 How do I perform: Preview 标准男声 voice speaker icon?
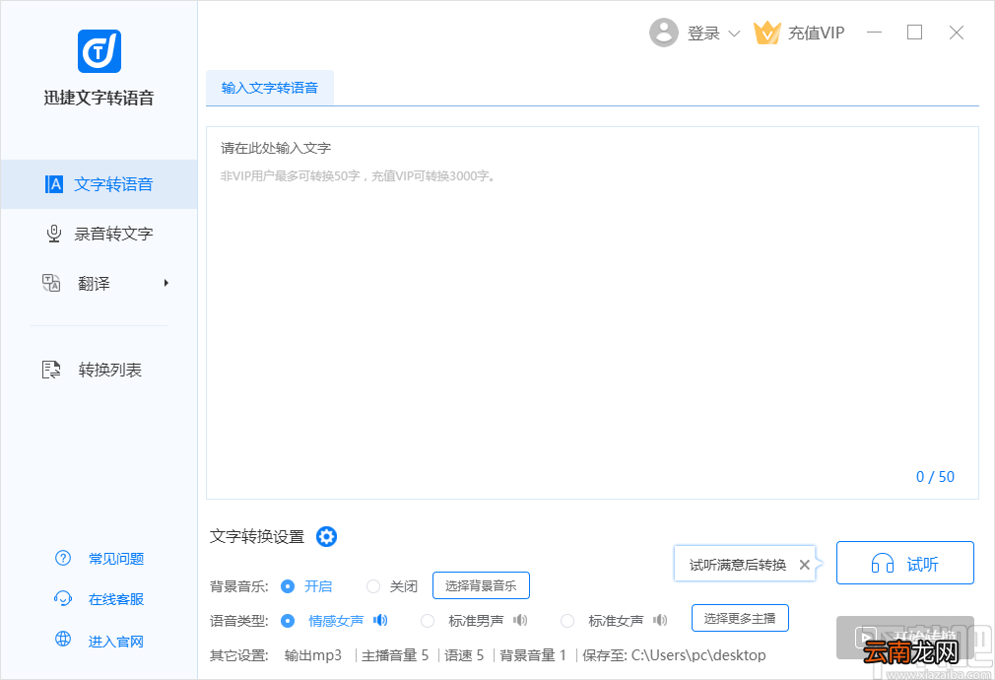click(x=520, y=620)
